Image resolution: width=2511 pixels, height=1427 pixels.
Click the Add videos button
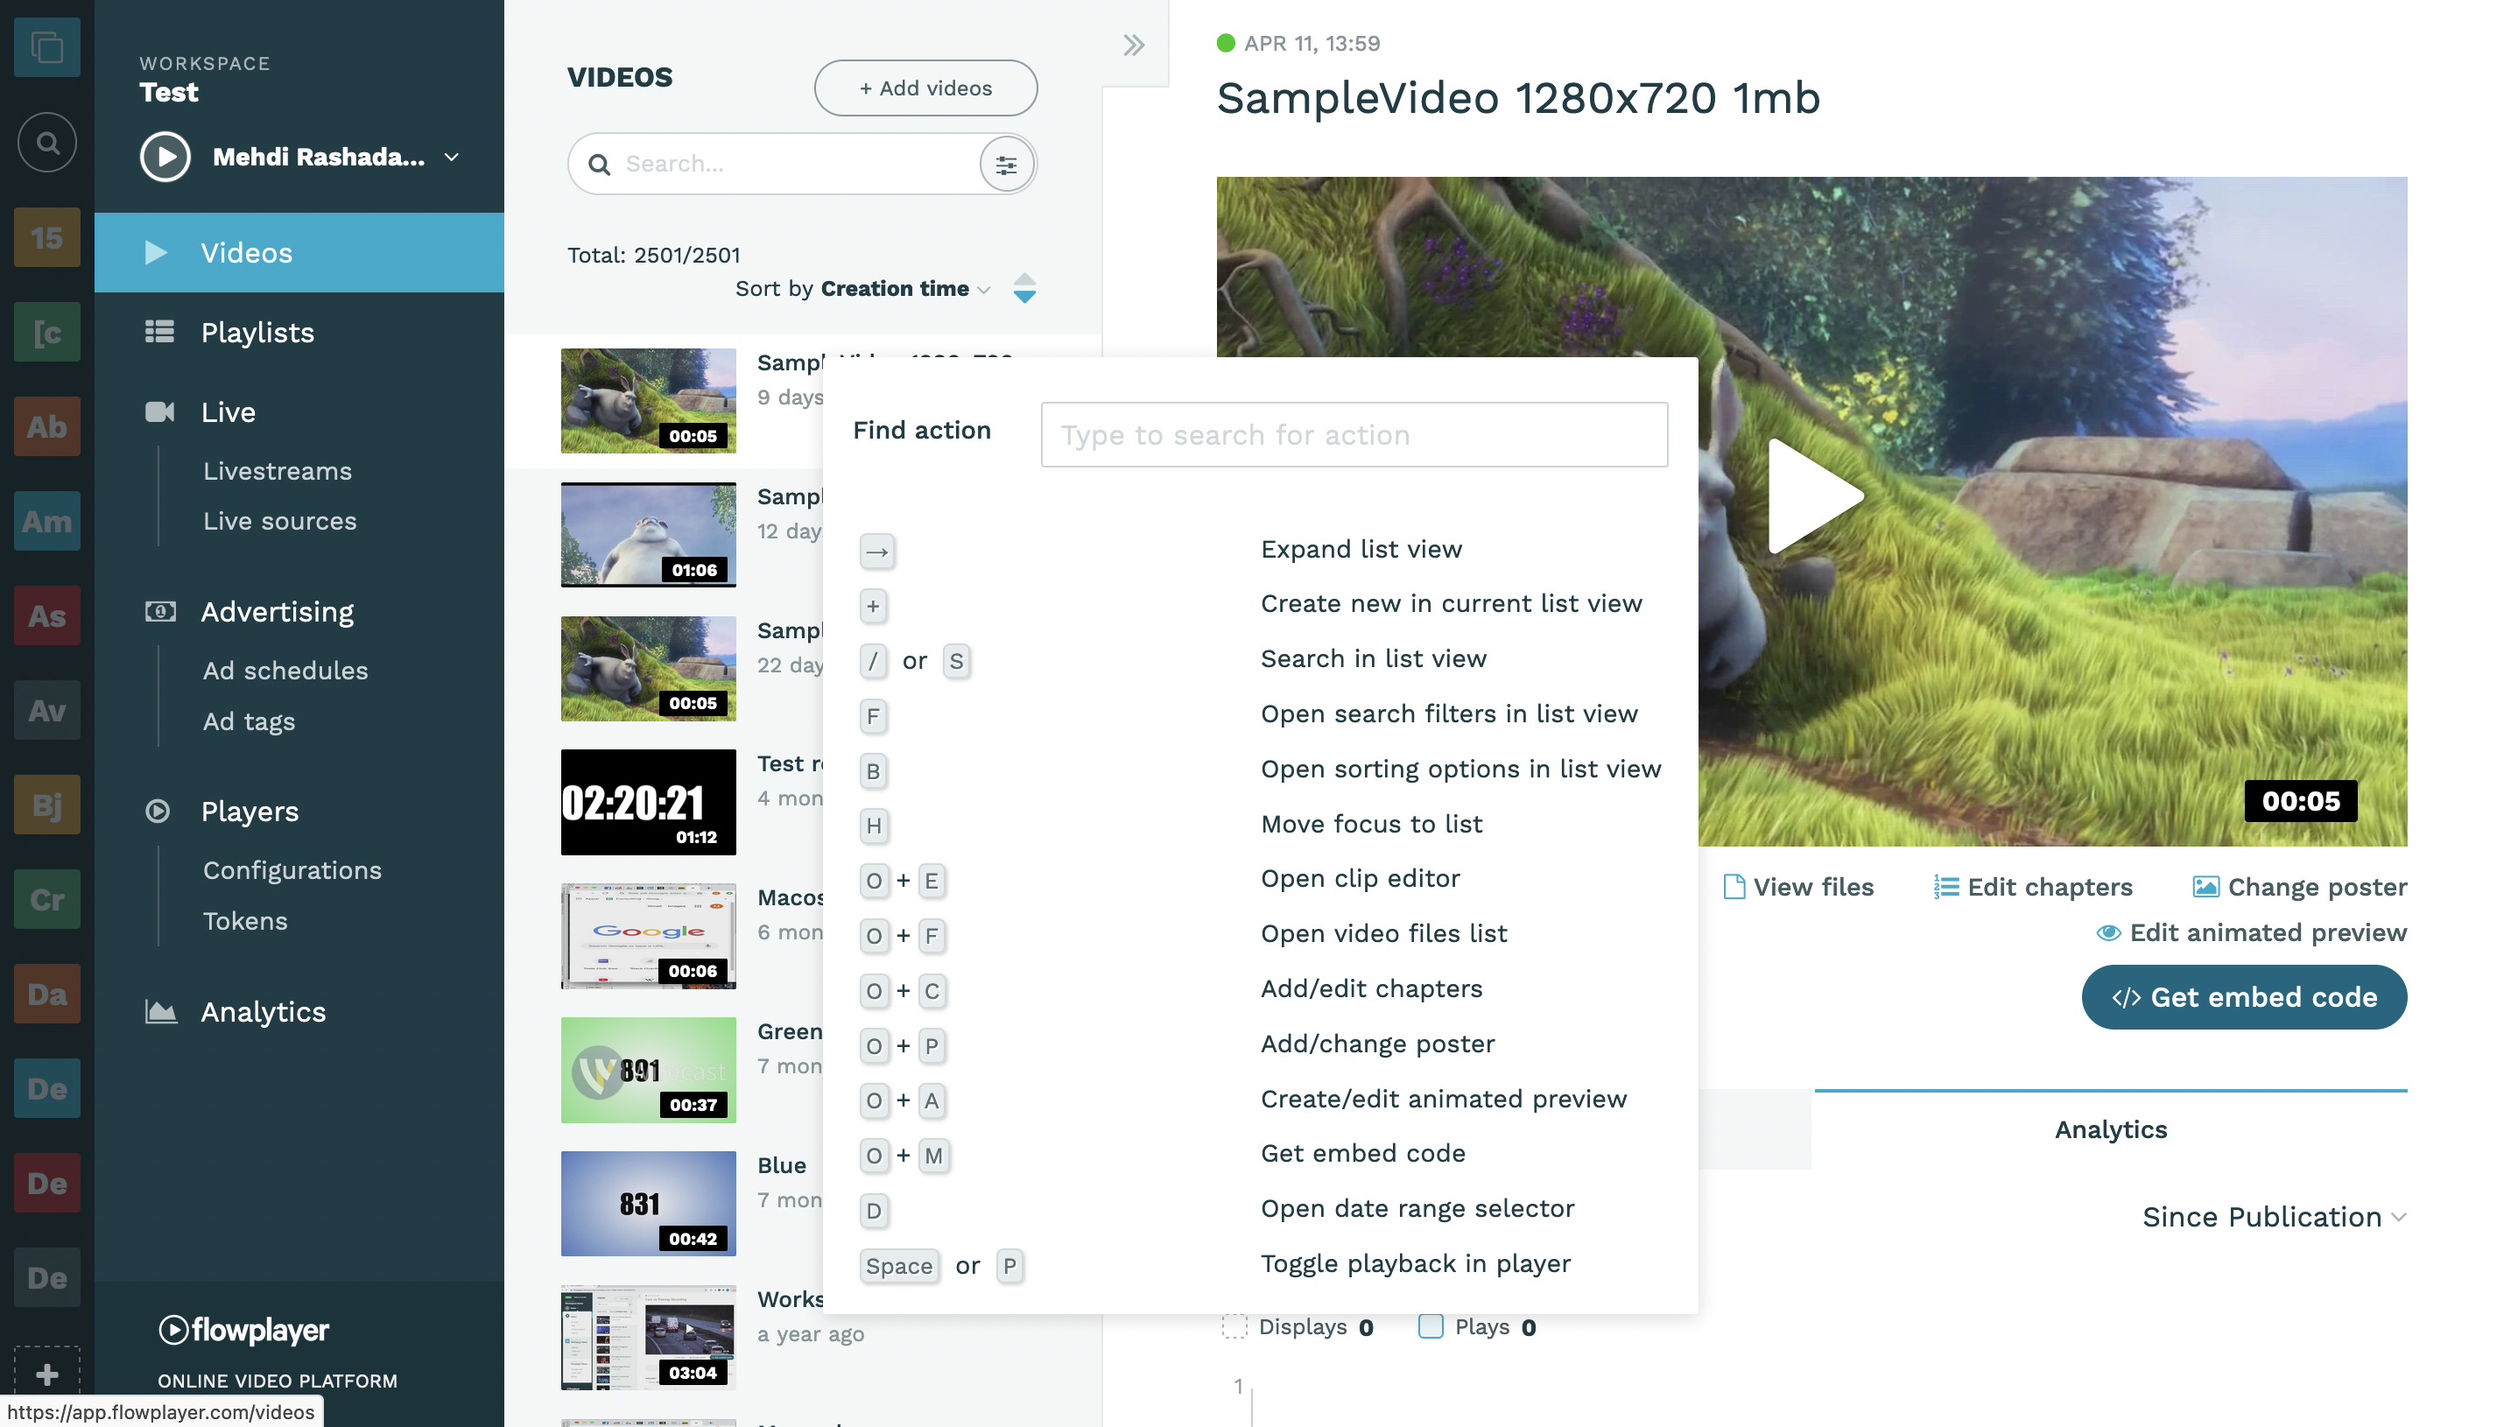pyautogui.click(x=925, y=86)
